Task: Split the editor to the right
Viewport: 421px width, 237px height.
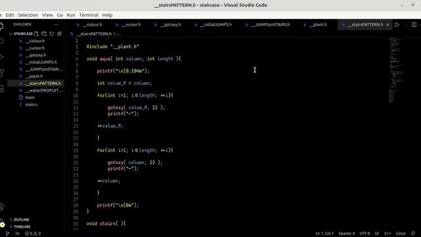Action: [414, 25]
